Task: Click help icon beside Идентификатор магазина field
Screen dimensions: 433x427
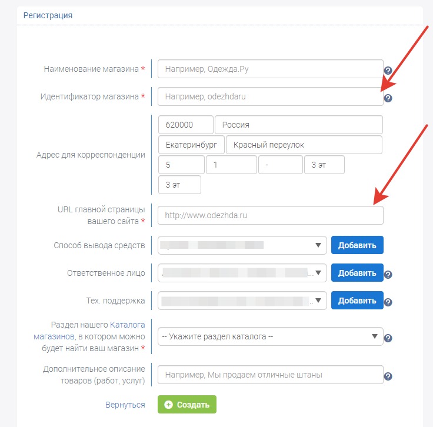Action: 388,98
